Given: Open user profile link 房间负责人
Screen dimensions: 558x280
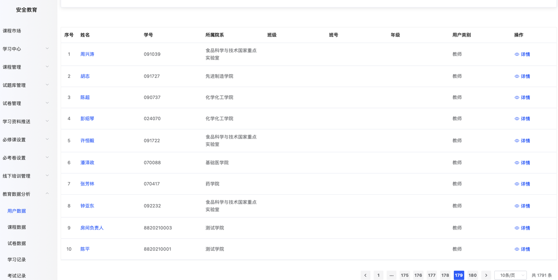Looking at the screenshot, I should pyautogui.click(x=92, y=228).
